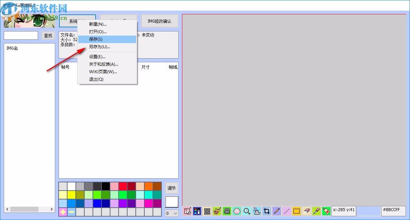Choose the line drawing tool
The height and width of the screenshot is (220, 410).
point(287,211)
